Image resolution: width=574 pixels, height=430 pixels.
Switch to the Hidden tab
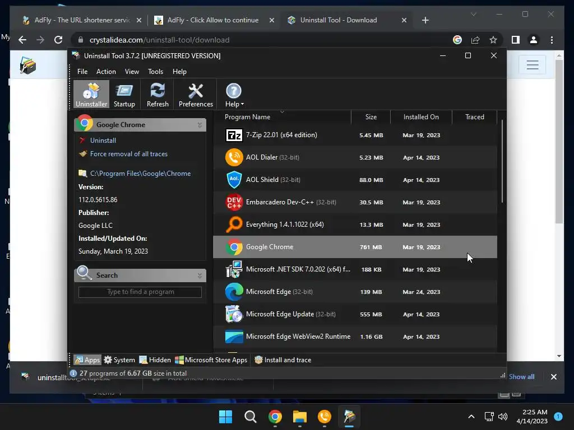pyautogui.click(x=155, y=360)
